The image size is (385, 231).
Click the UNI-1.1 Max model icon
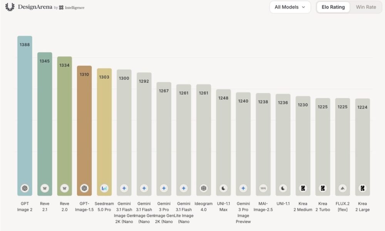point(223,188)
